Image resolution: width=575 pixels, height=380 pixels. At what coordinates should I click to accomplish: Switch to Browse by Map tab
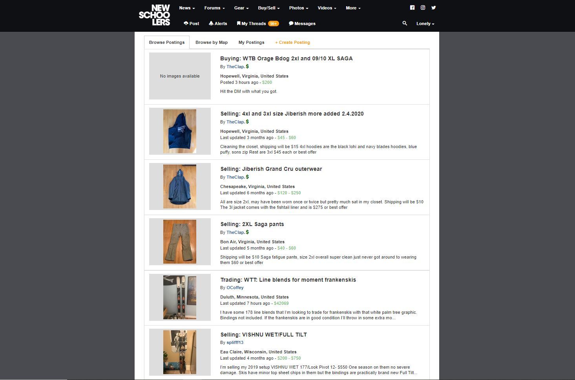[212, 42]
